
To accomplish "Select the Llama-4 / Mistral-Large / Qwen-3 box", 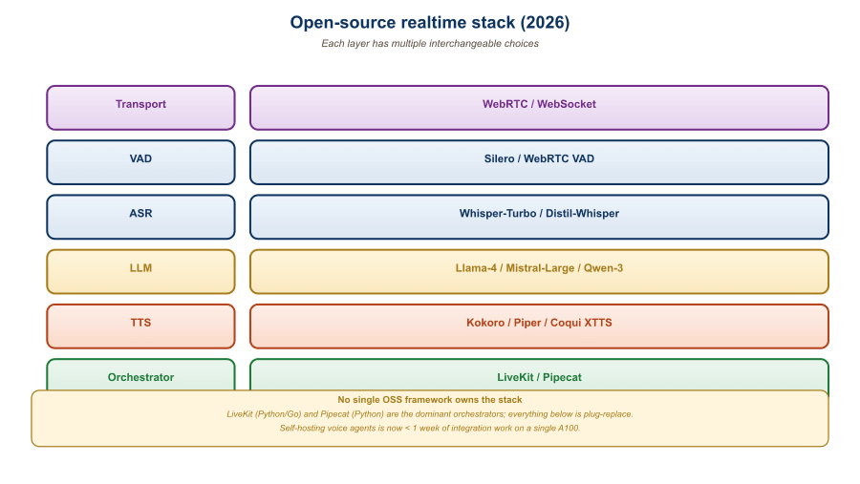I will click(x=539, y=272).
